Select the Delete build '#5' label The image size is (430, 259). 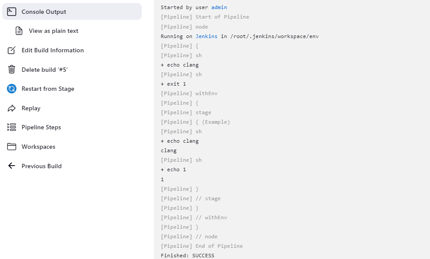coord(45,70)
